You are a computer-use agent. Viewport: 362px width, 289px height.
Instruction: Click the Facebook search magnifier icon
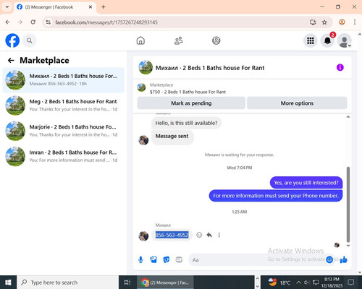[x=30, y=40]
